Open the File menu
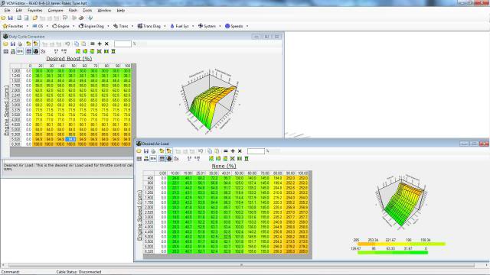This screenshot has width=490, height=275. pos(7,10)
